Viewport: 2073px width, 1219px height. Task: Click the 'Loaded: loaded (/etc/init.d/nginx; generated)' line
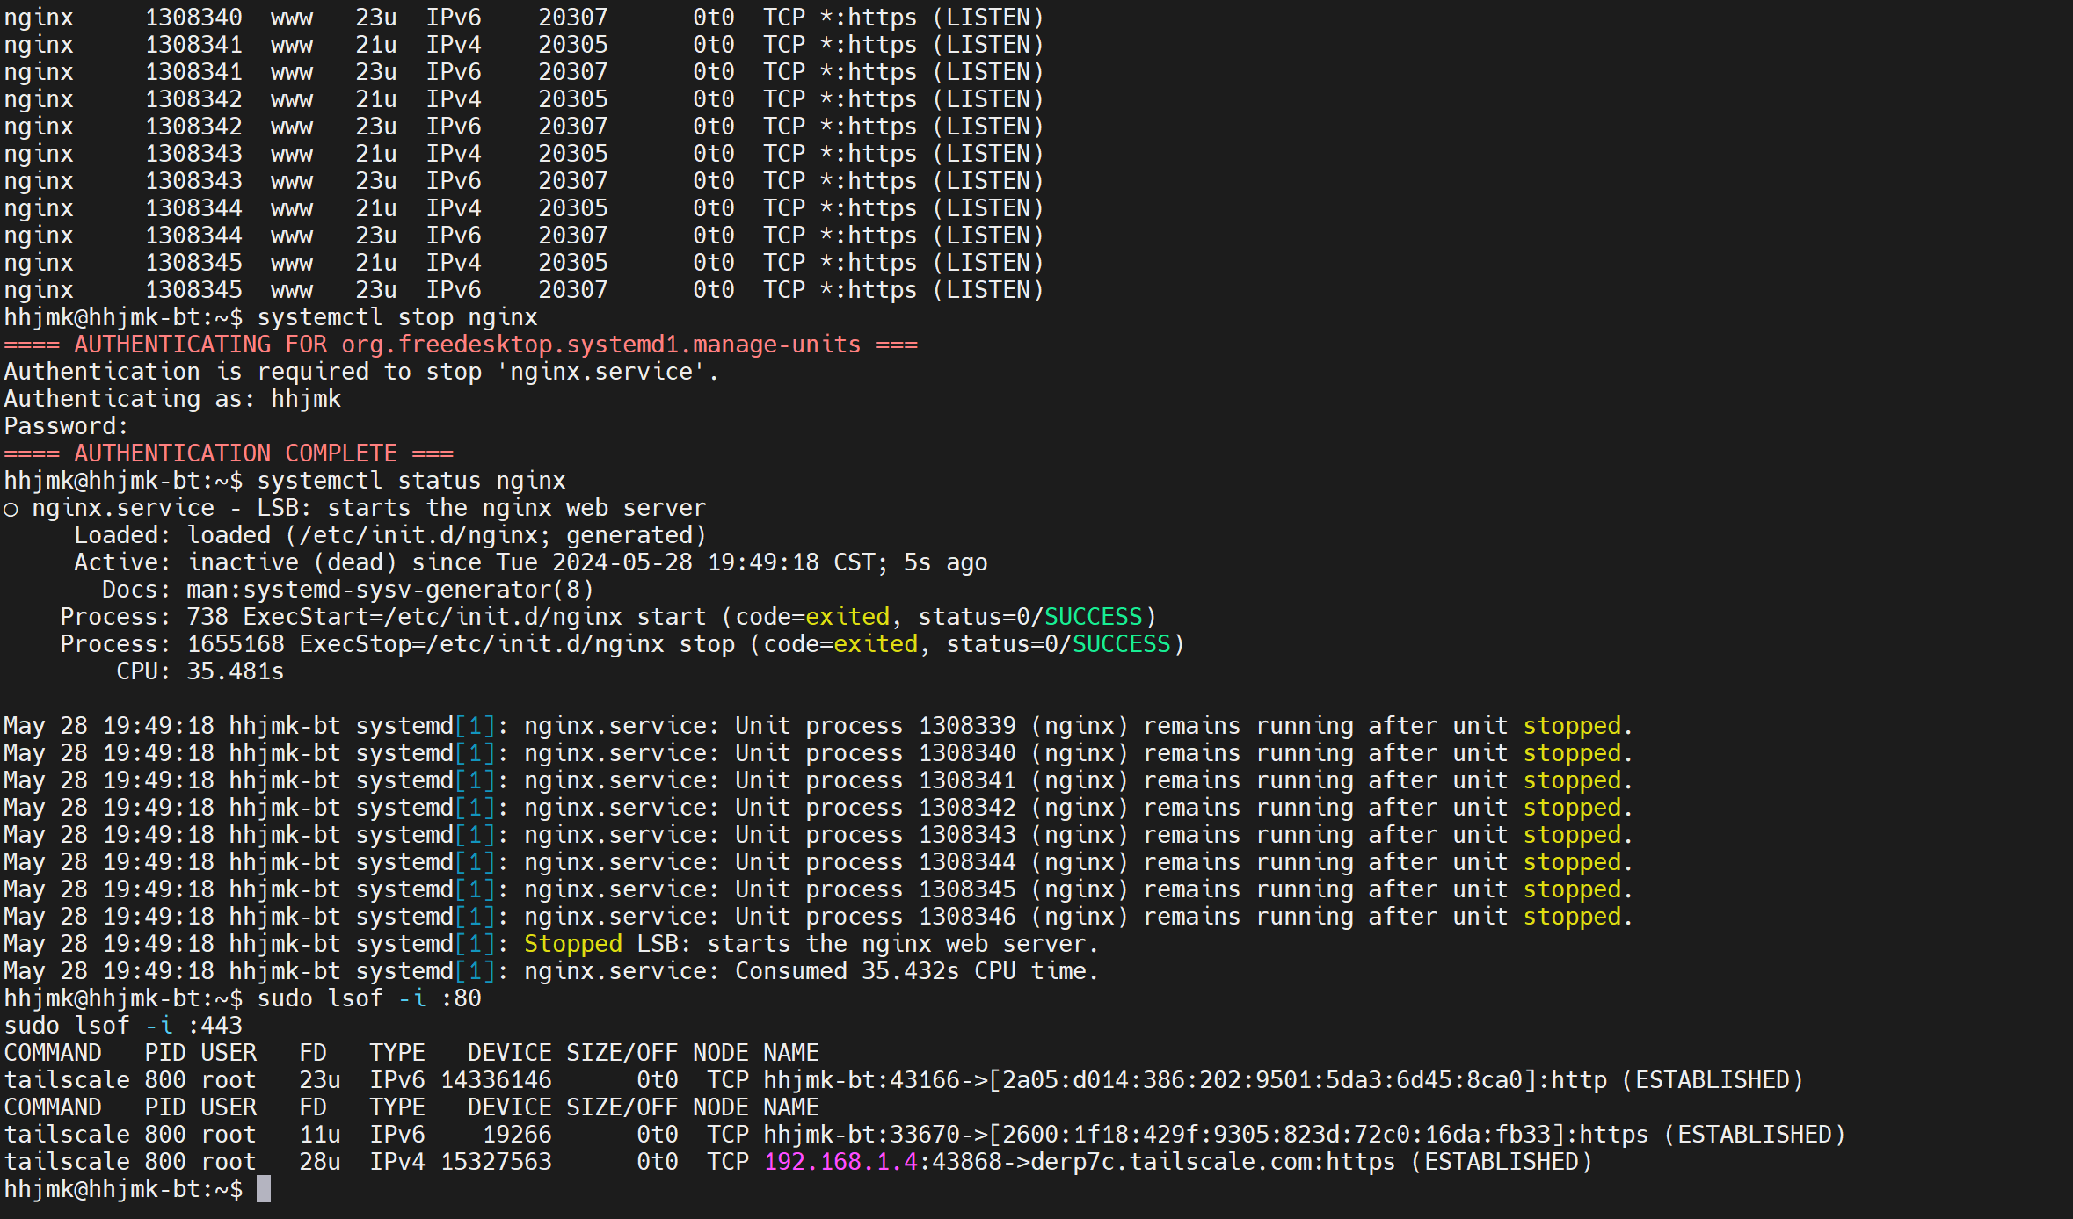coord(390,535)
